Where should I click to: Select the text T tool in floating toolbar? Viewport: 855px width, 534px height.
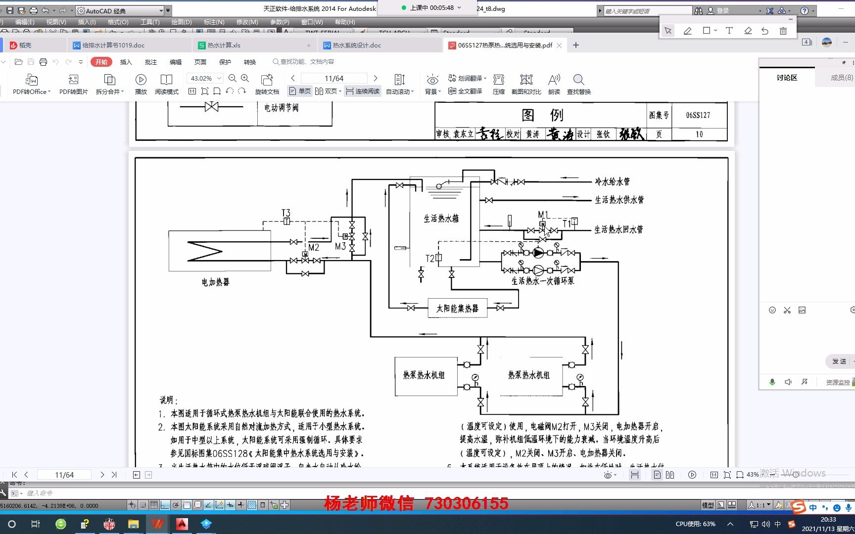729,31
